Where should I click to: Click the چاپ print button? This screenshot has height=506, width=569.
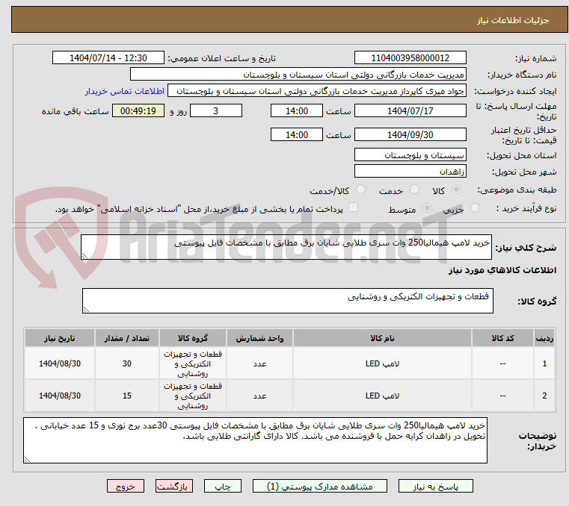[223, 486]
